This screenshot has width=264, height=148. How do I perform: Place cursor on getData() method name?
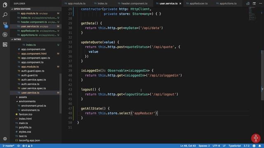pos(90,23)
